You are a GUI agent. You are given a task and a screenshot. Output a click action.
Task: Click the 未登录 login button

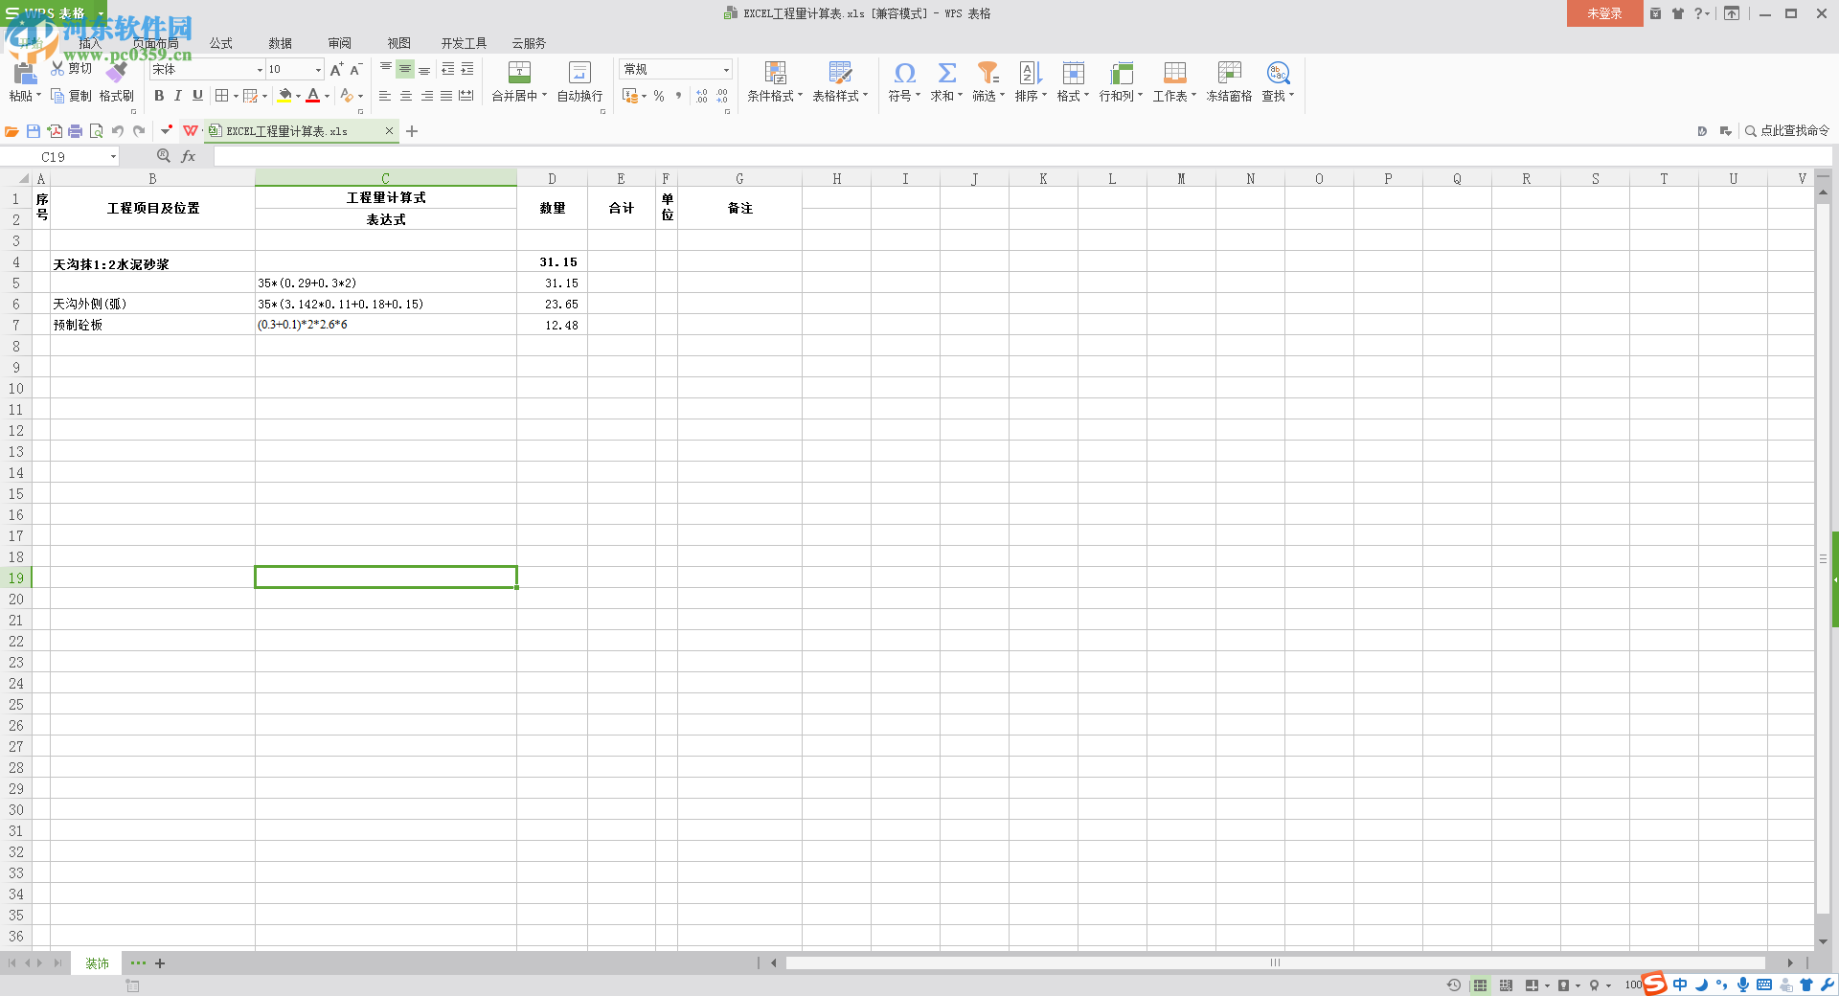1604,13
